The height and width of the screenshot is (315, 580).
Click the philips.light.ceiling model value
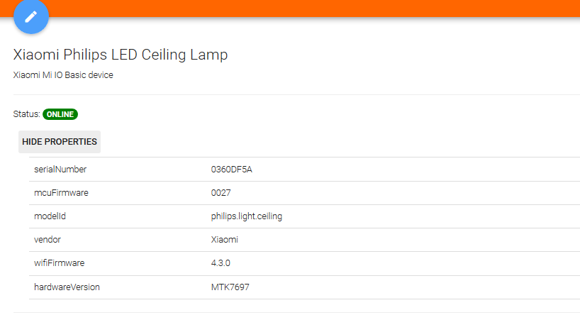click(246, 216)
